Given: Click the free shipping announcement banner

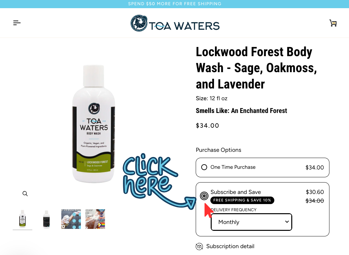Looking at the screenshot, I should (174, 4).
